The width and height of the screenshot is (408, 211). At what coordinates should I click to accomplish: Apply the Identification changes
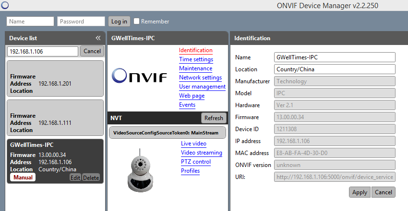360,192
